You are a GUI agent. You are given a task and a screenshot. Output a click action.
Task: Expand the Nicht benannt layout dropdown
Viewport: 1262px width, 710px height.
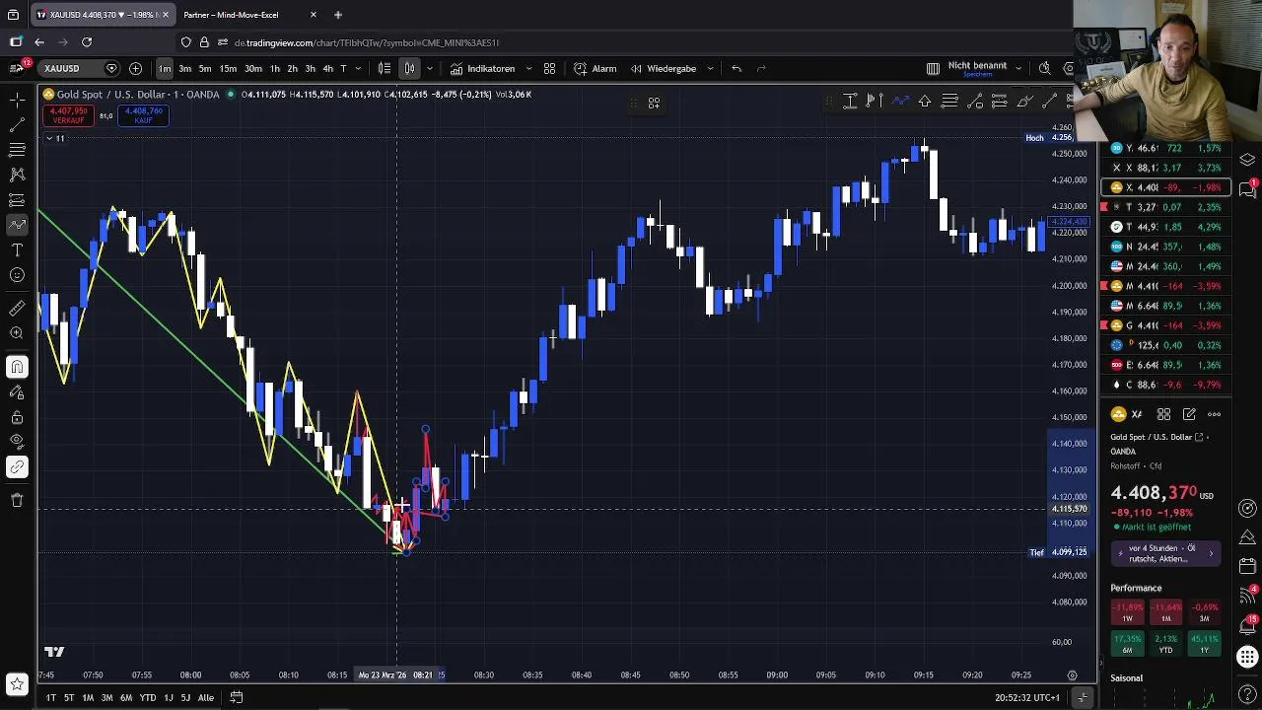click(1017, 68)
